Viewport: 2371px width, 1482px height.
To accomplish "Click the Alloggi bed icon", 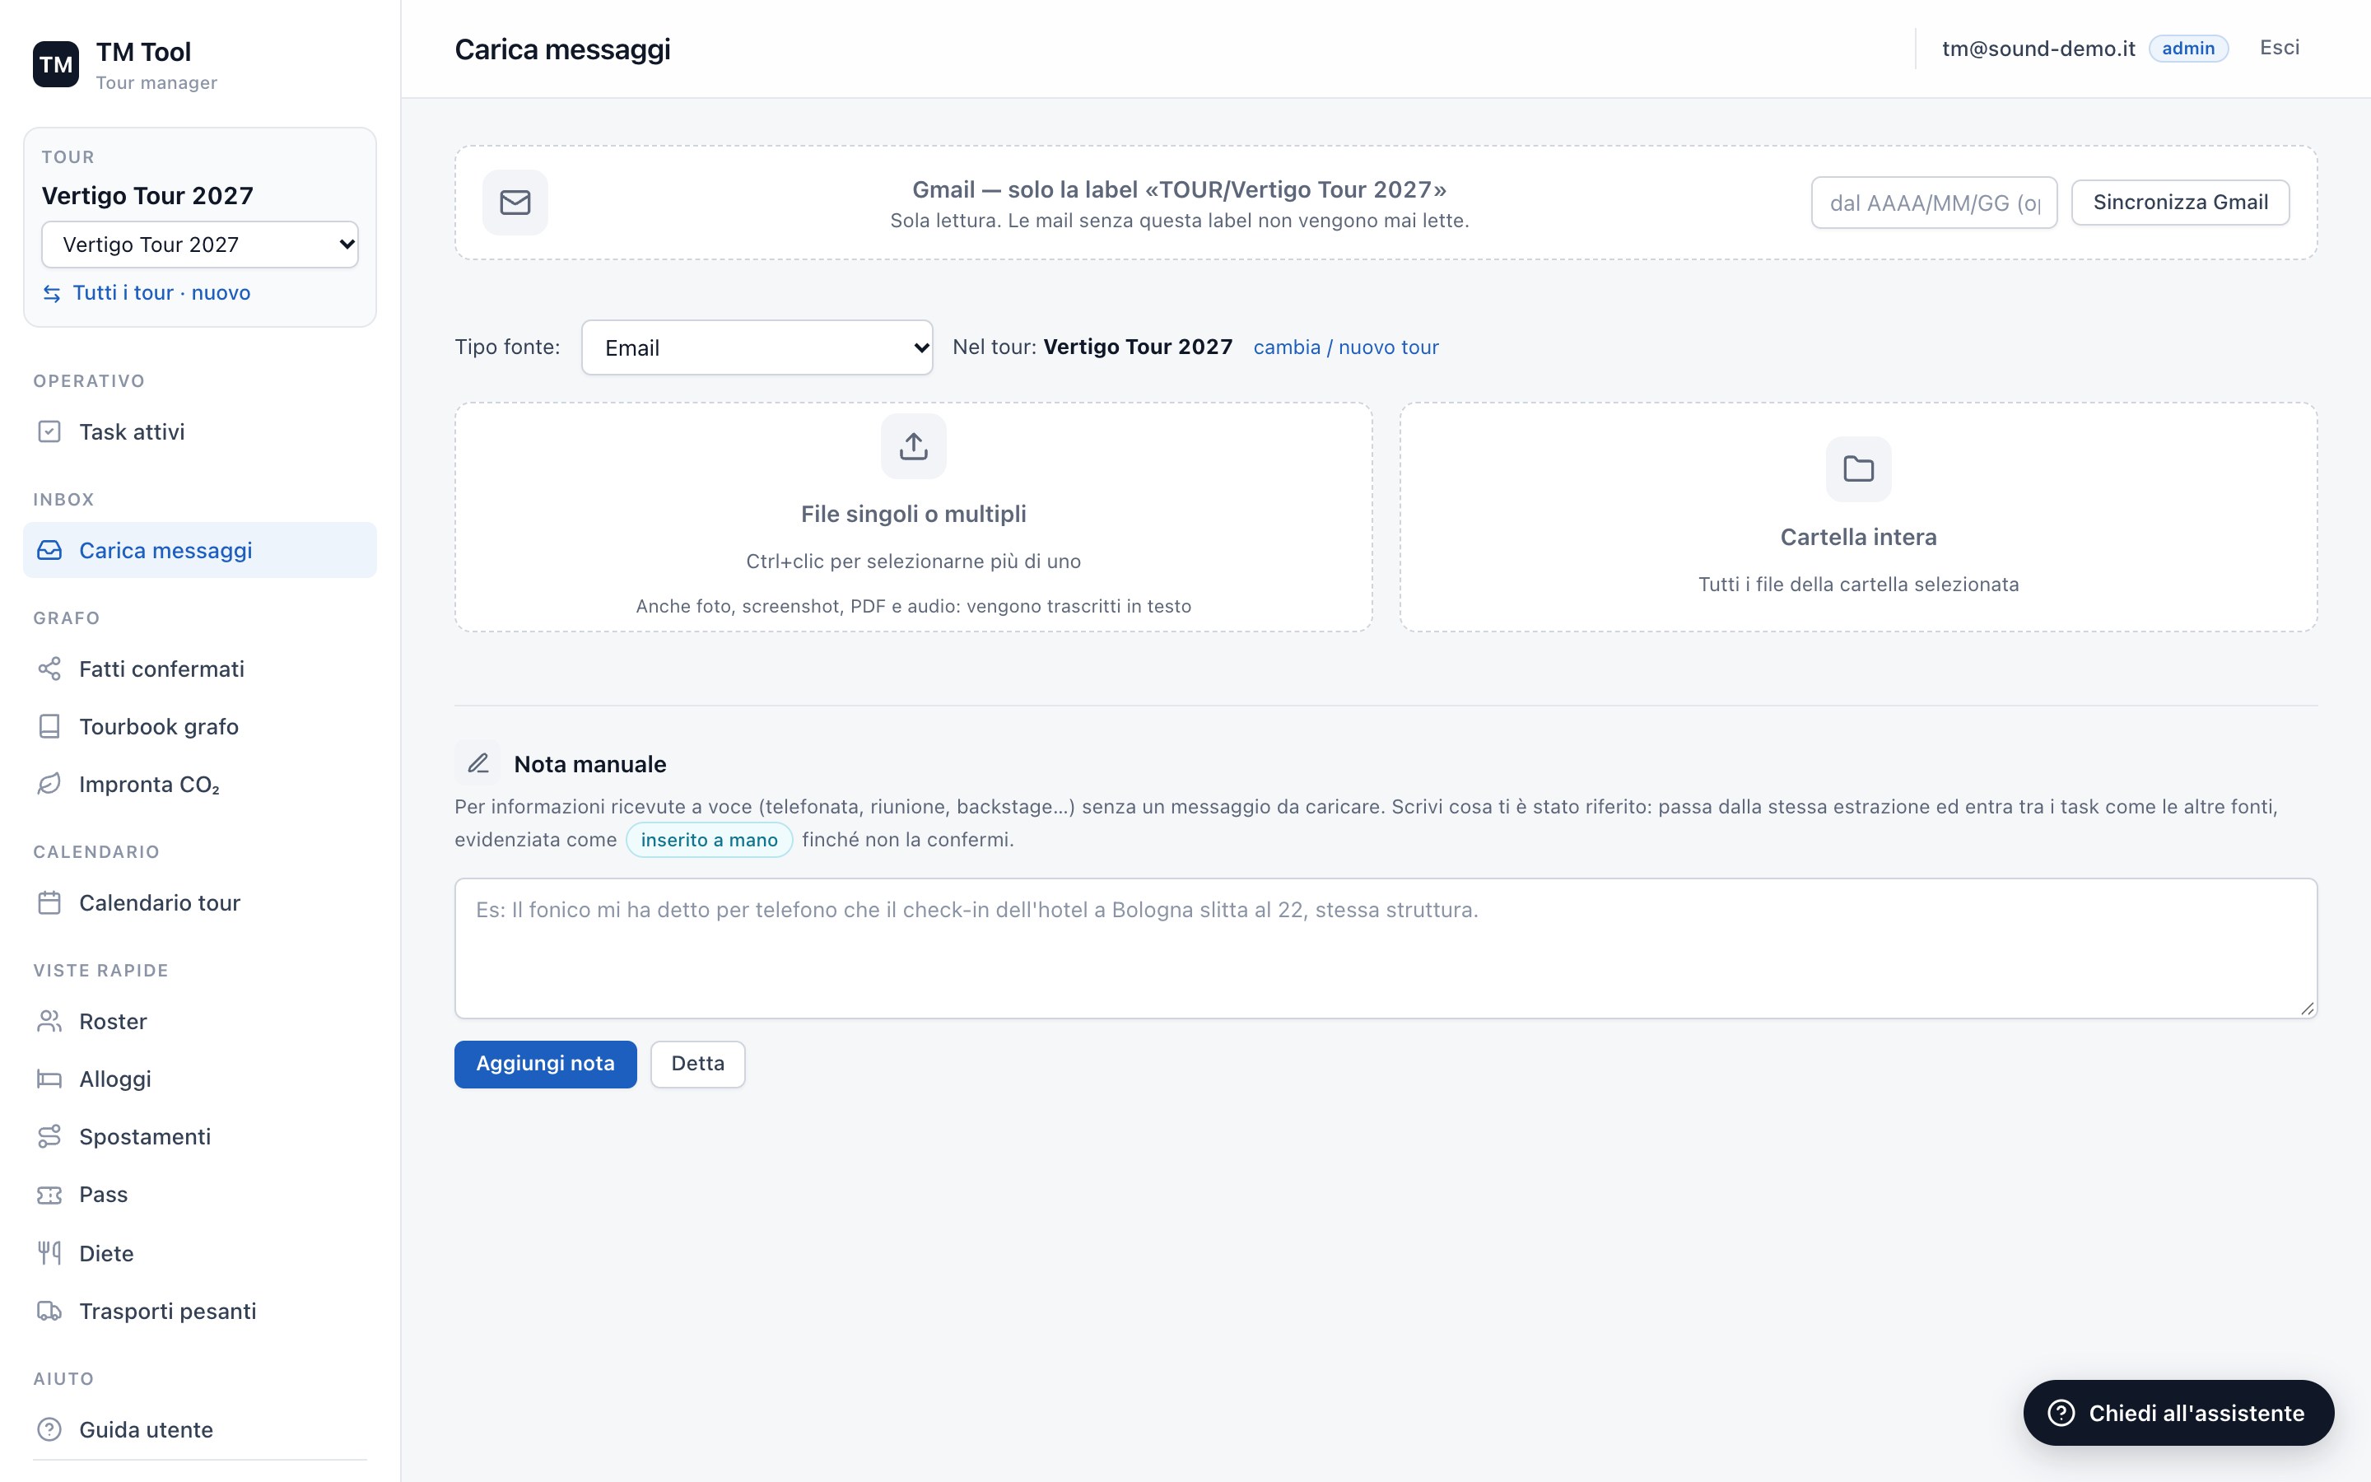I will point(49,1079).
